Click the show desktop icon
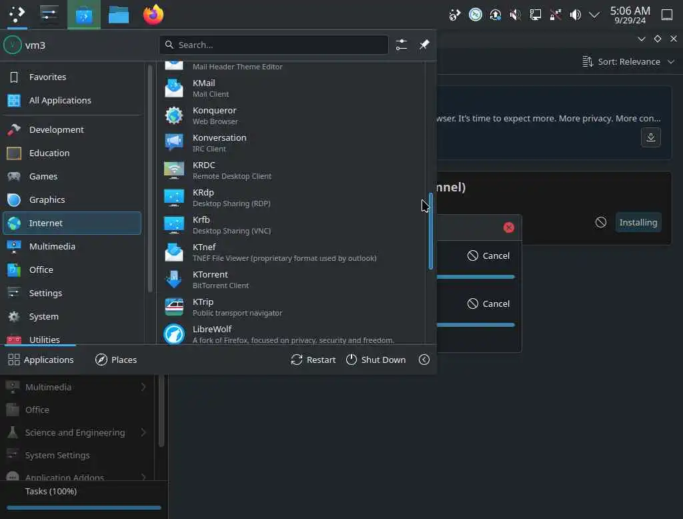This screenshot has width=683, height=519. (667, 15)
